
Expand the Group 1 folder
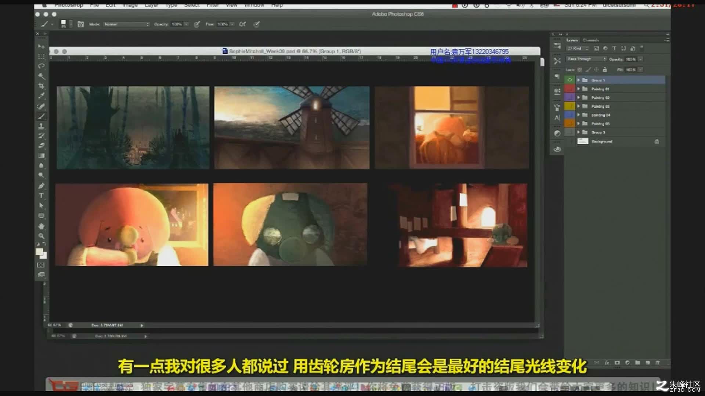click(x=578, y=80)
